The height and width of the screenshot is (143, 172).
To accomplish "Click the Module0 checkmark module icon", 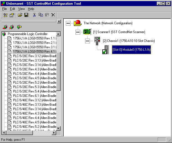I will click(106, 50).
